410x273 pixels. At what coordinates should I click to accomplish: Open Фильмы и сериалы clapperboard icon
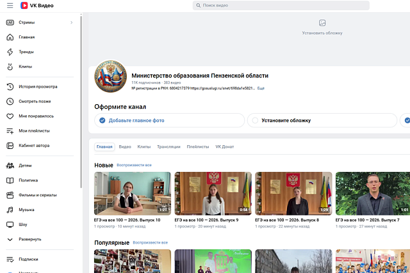10,195
